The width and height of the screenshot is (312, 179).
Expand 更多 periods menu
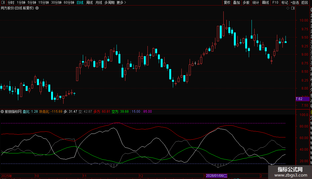(121, 2)
